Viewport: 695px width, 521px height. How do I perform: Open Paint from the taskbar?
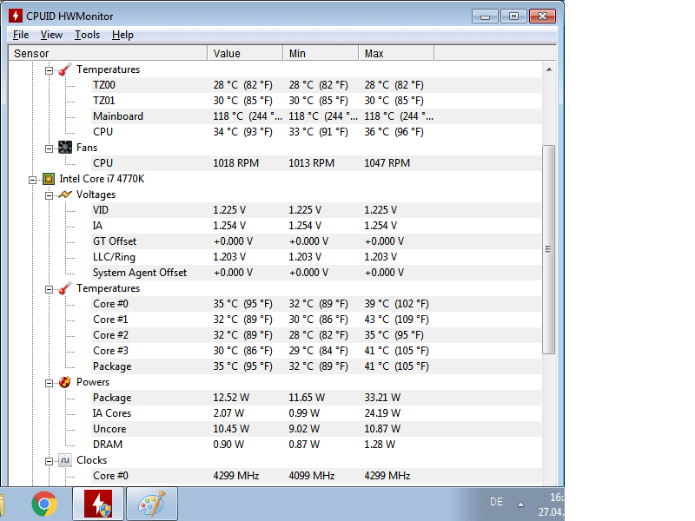point(152,504)
